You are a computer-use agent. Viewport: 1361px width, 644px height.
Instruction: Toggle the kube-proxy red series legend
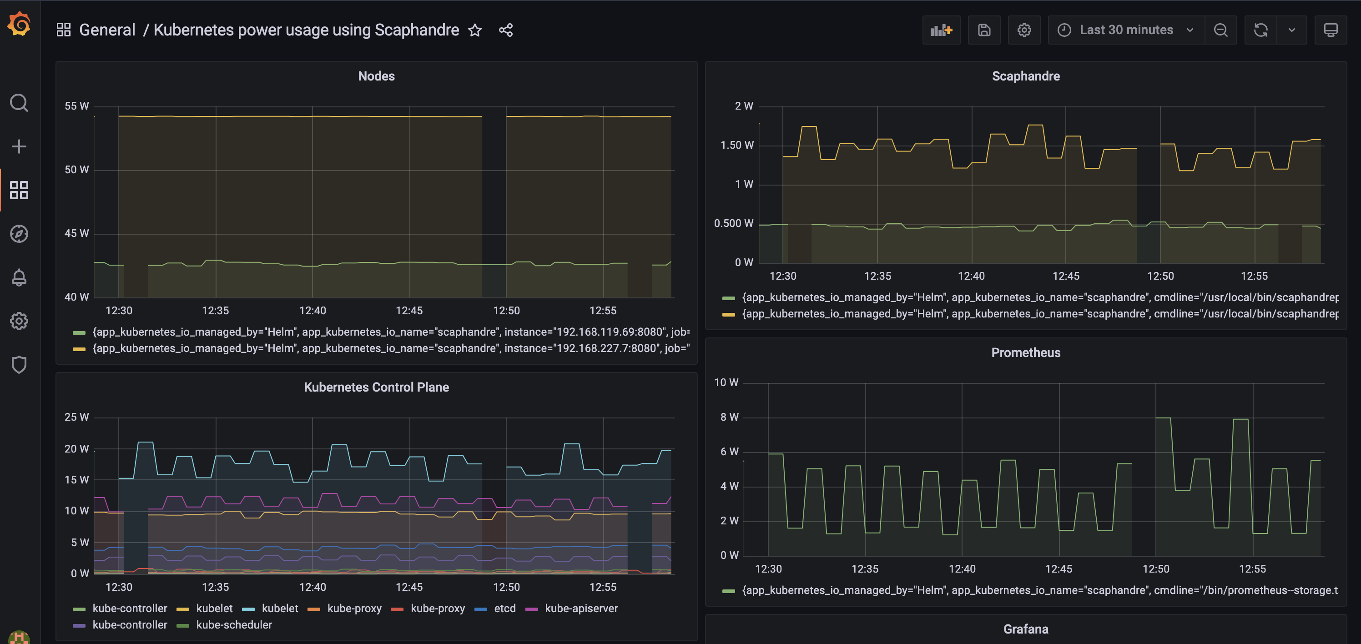coord(438,609)
